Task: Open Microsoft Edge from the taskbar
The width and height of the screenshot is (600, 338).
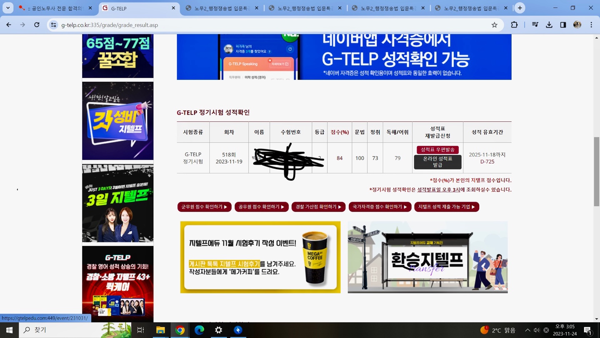Action: [199, 330]
